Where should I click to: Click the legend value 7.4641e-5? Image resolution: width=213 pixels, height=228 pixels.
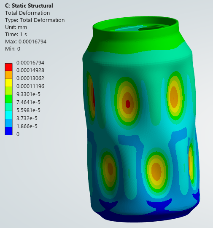tap(28, 102)
